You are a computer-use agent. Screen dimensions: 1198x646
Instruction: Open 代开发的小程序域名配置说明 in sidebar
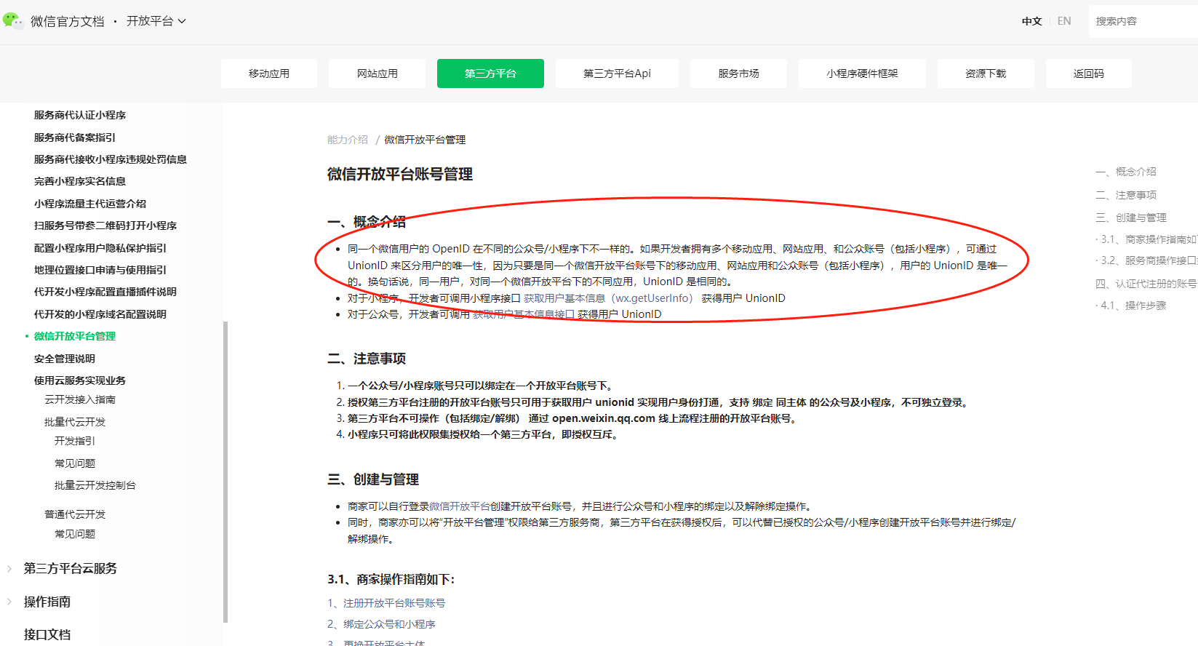(100, 314)
